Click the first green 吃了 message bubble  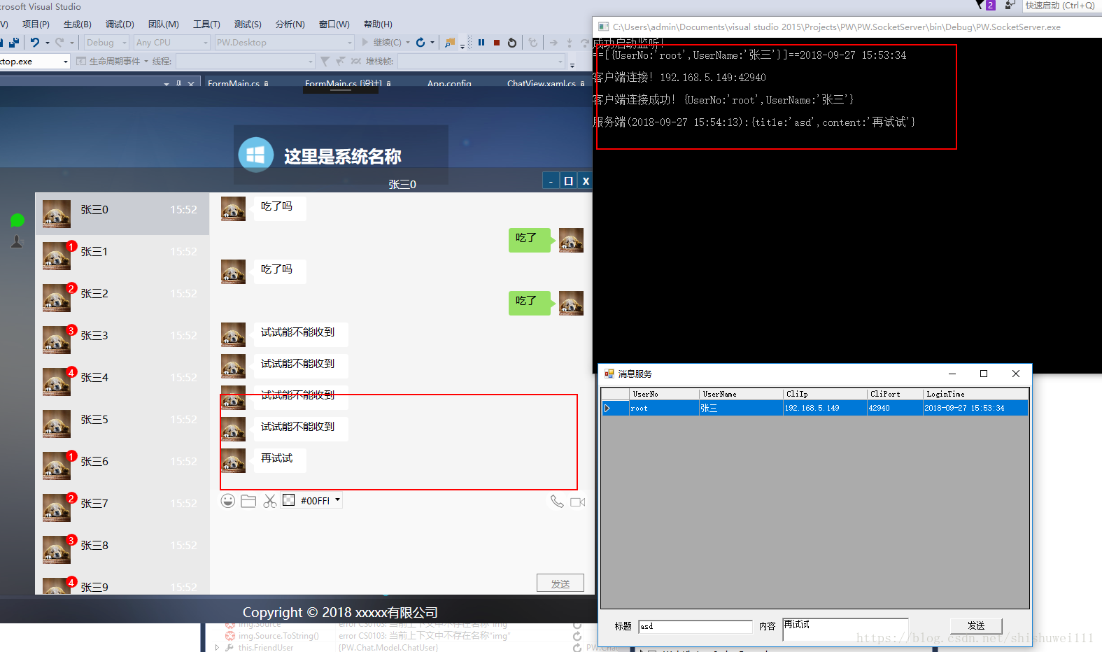[x=530, y=239]
